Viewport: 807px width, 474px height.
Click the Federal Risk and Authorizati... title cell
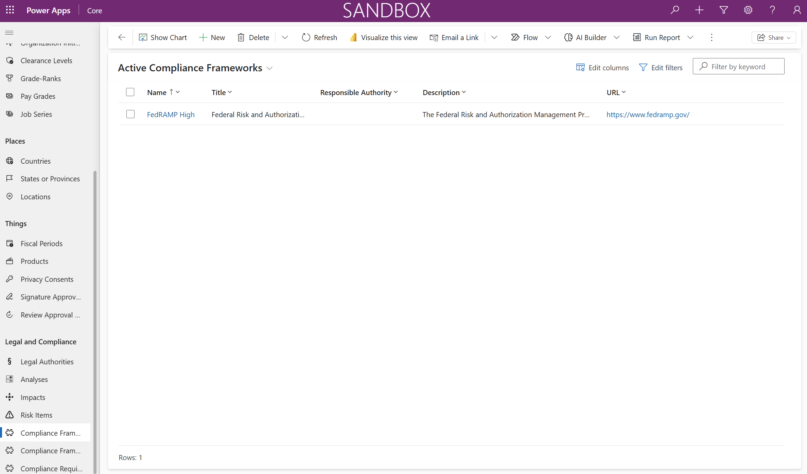point(258,114)
